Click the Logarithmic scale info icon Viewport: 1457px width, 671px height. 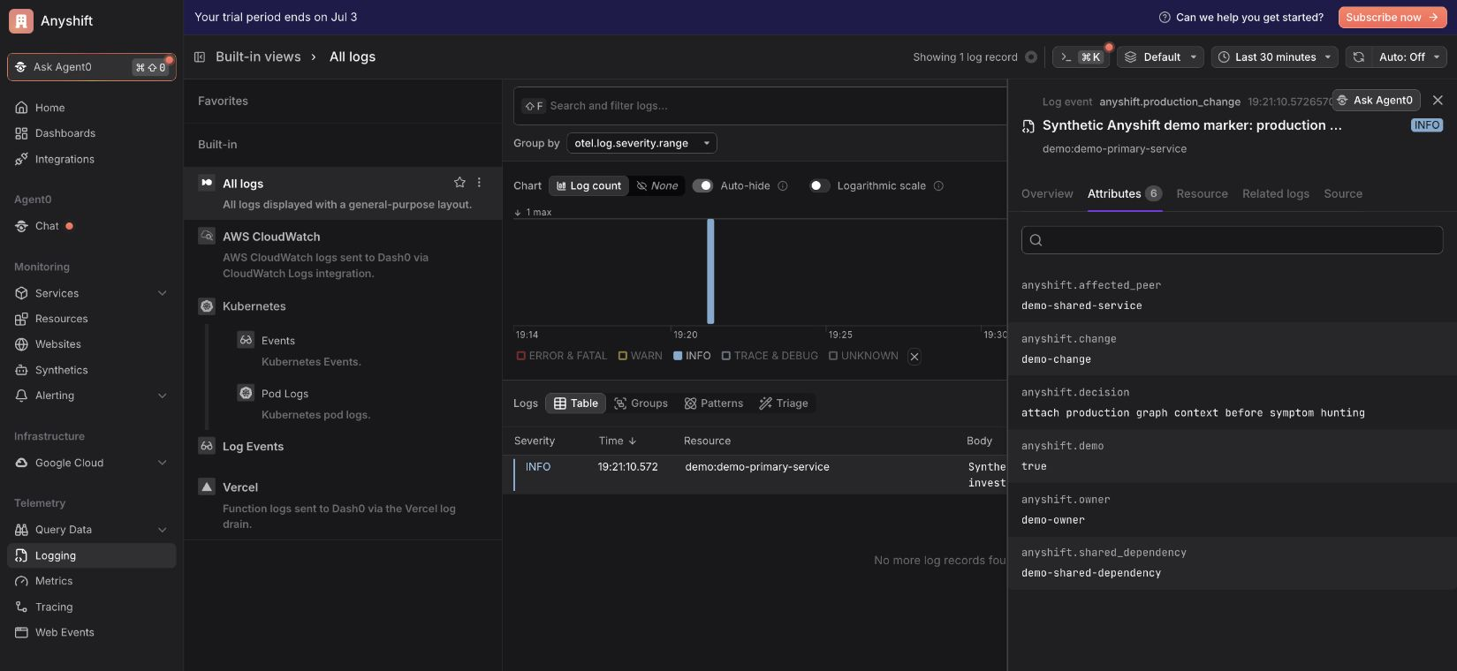[x=938, y=185]
